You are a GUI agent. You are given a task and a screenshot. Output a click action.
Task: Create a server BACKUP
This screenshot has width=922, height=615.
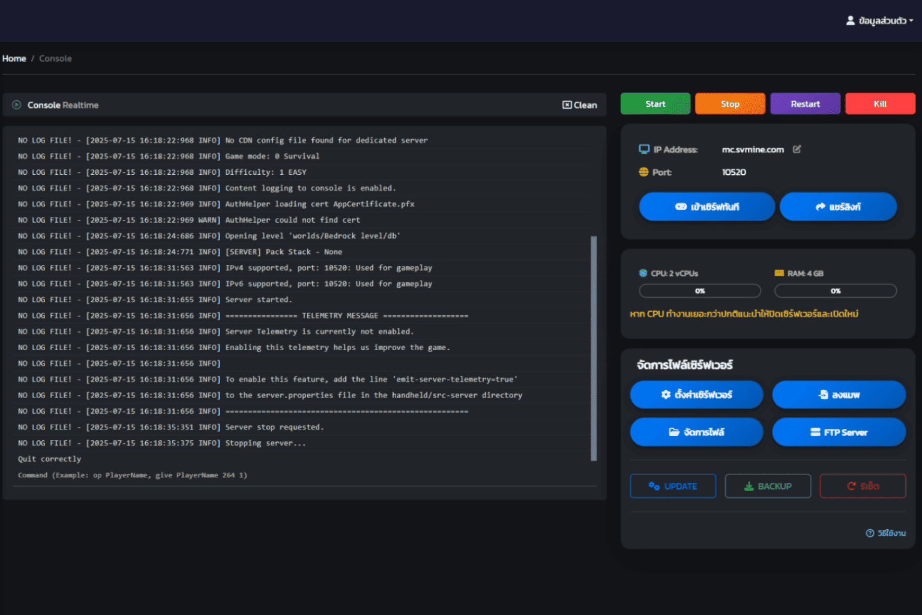tap(768, 486)
